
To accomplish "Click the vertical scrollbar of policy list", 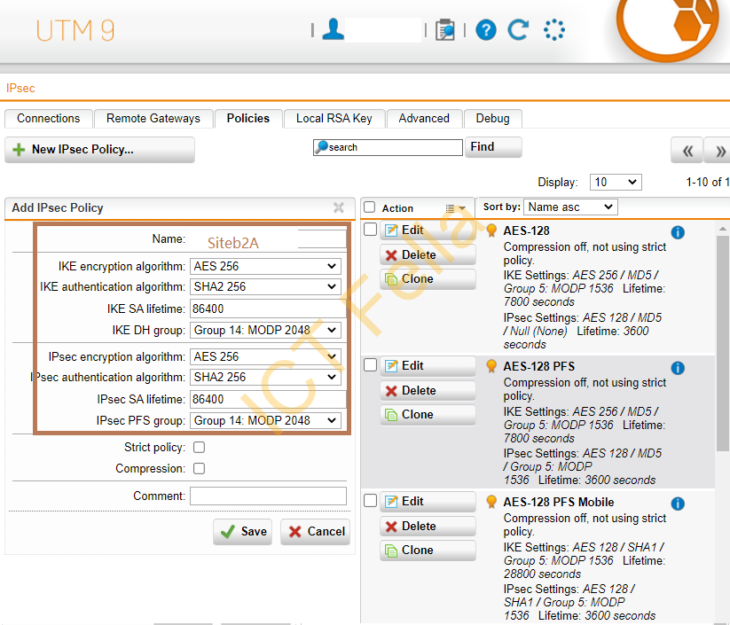I will pos(723,343).
